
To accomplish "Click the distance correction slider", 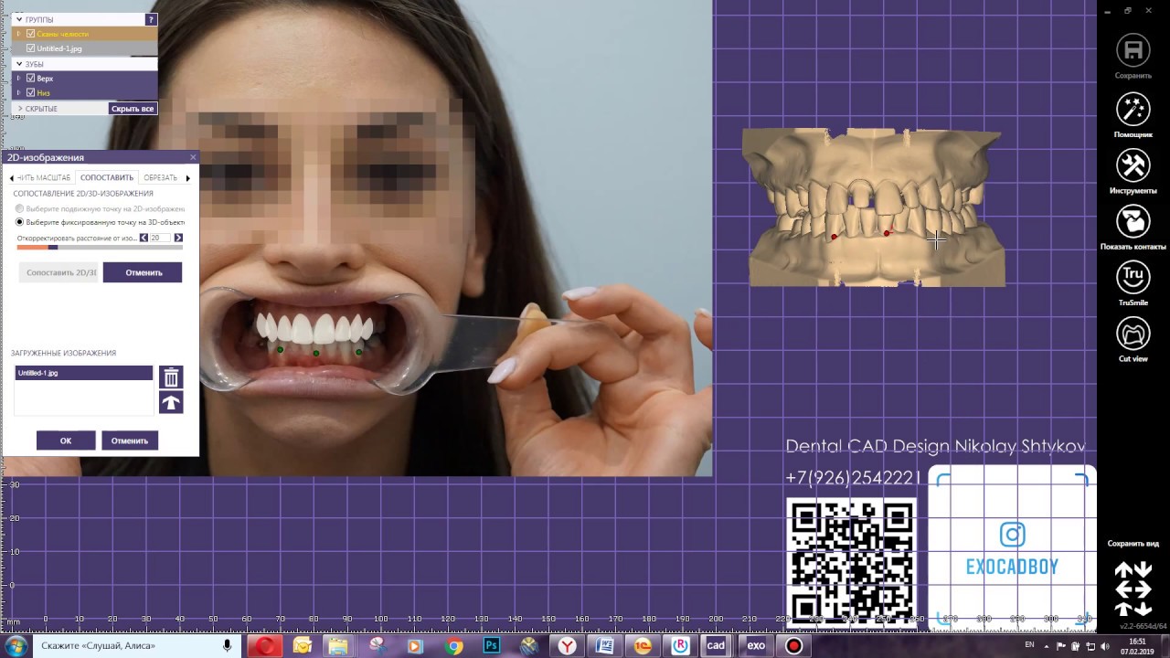I will click(100, 247).
